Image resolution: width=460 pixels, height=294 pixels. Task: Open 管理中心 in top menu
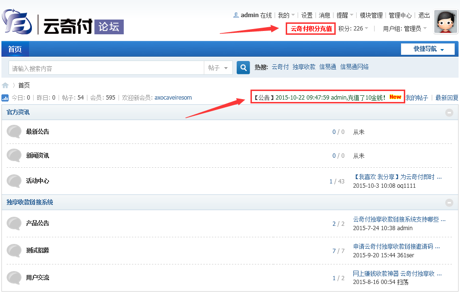click(x=400, y=15)
